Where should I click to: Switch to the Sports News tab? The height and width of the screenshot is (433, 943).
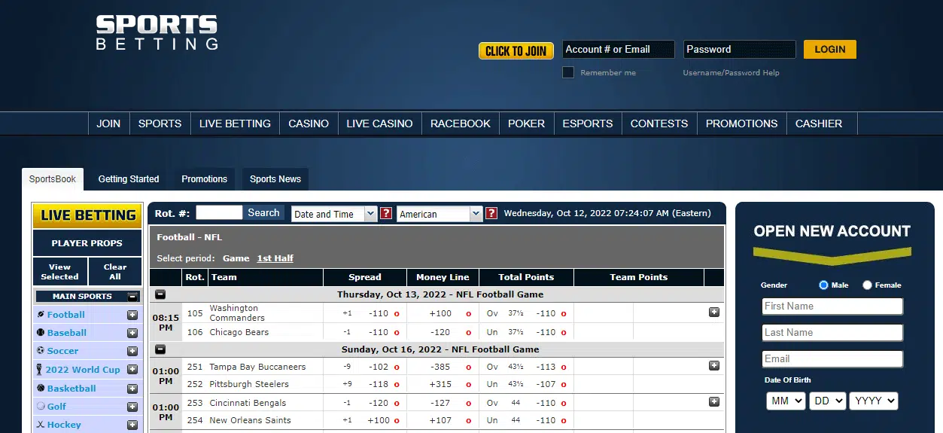(275, 179)
